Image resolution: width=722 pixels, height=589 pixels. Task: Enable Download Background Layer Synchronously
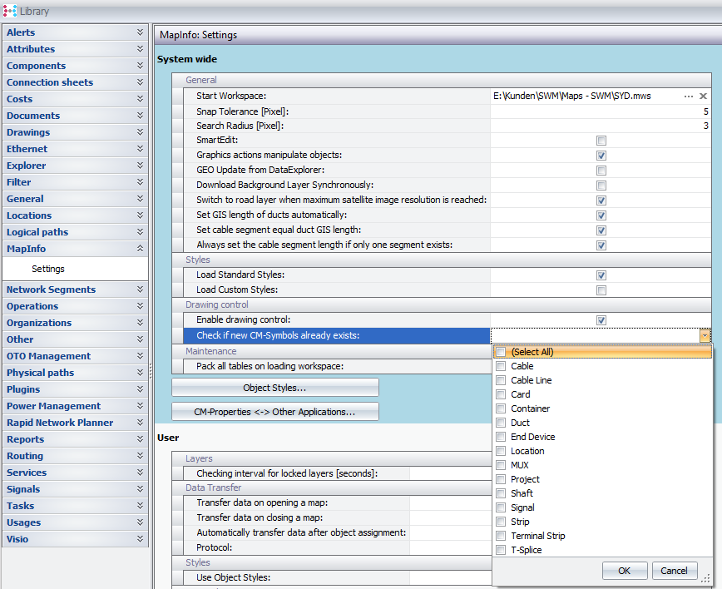601,186
